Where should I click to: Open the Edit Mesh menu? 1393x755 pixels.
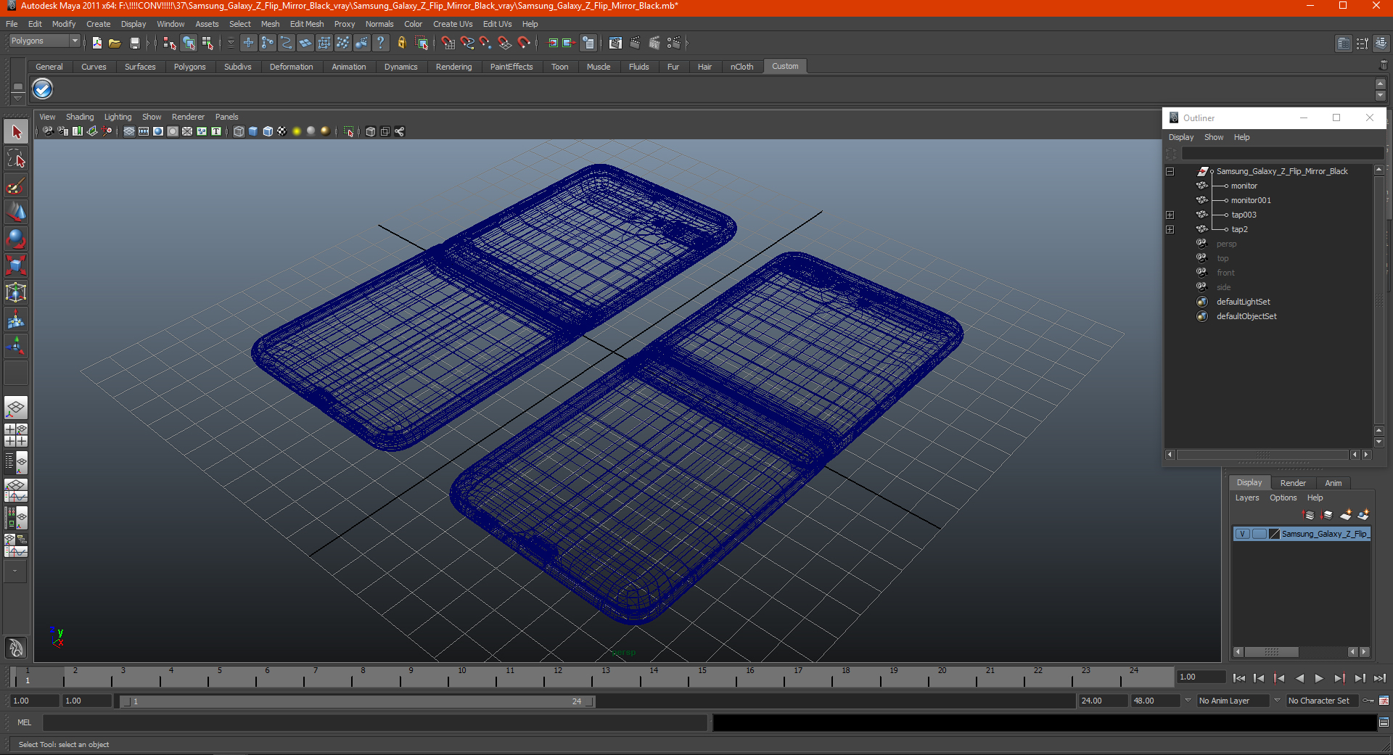point(307,24)
